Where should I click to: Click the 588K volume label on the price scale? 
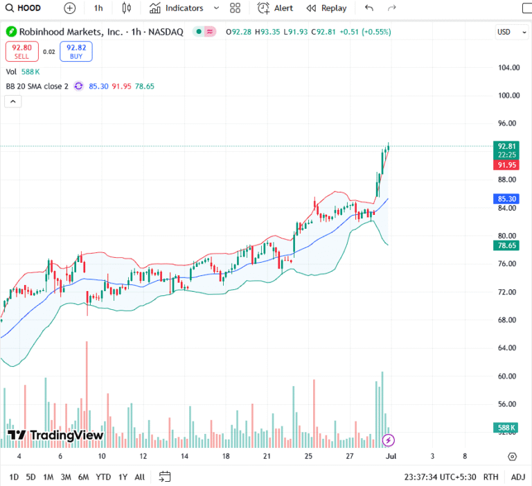[506, 428]
